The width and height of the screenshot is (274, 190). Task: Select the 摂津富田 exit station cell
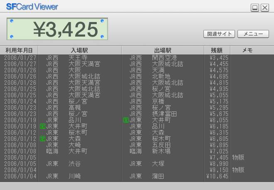pyautogui.click(x=164, y=114)
